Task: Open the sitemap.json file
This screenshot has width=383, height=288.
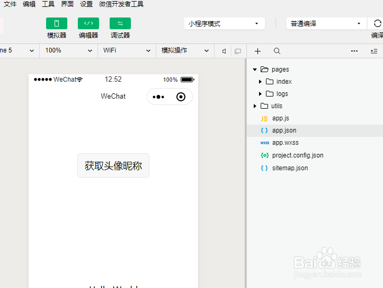Action: coord(315,168)
